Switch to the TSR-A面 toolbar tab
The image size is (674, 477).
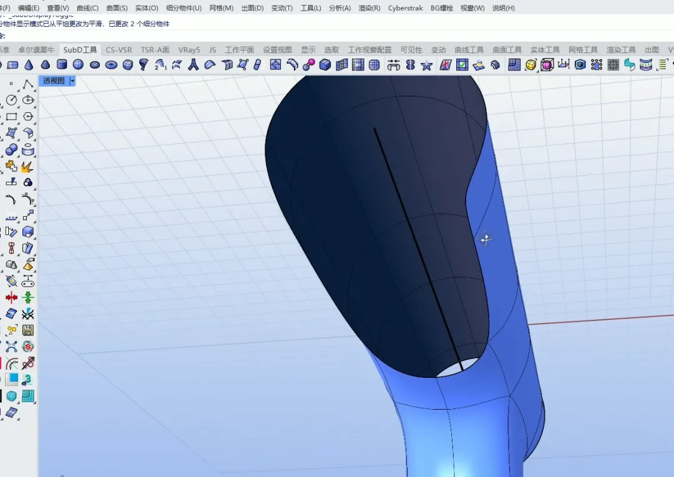(x=155, y=50)
